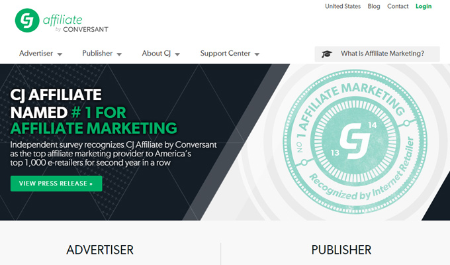Click the View Press Release button

tap(56, 184)
